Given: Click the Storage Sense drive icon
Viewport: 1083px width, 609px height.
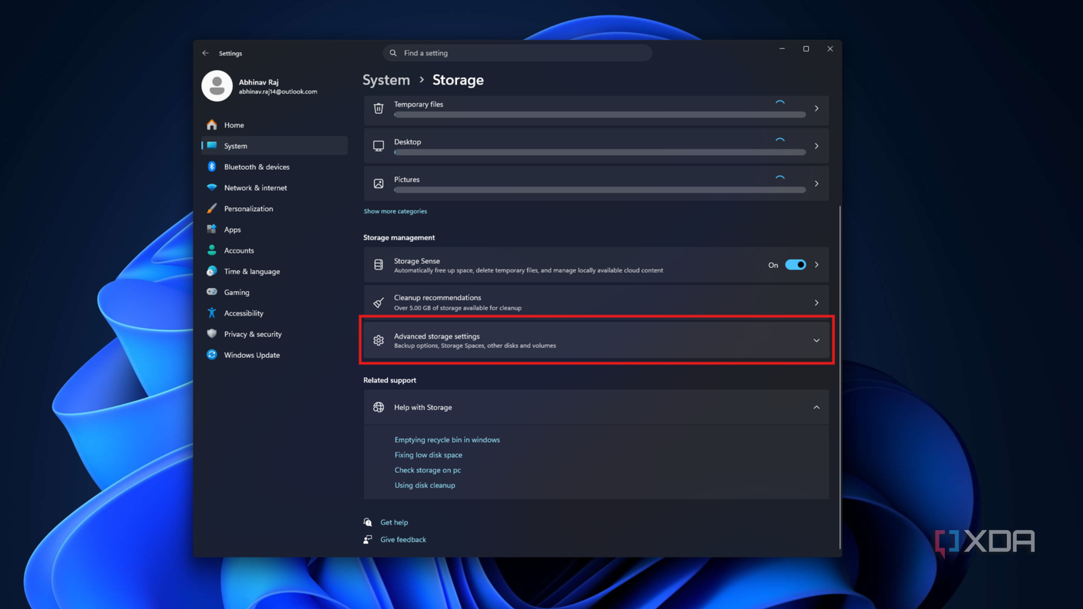Looking at the screenshot, I should click(379, 265).
